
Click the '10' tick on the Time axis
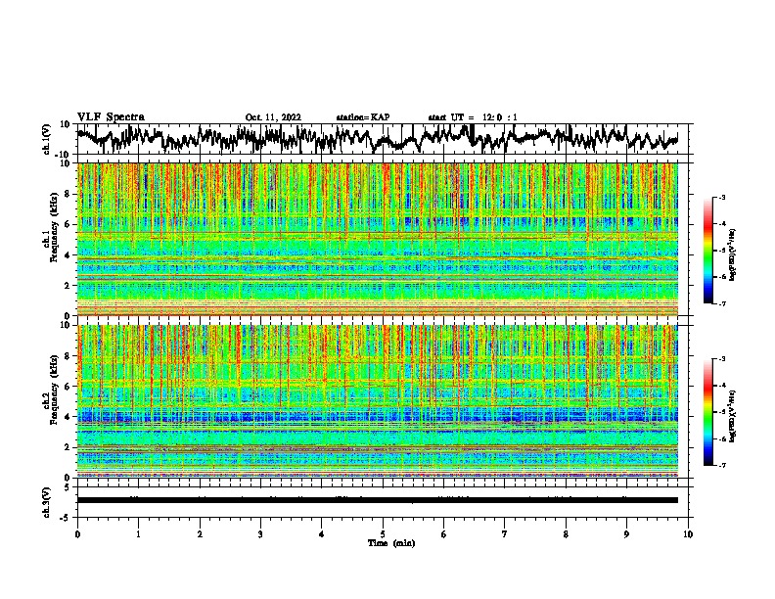688,534
